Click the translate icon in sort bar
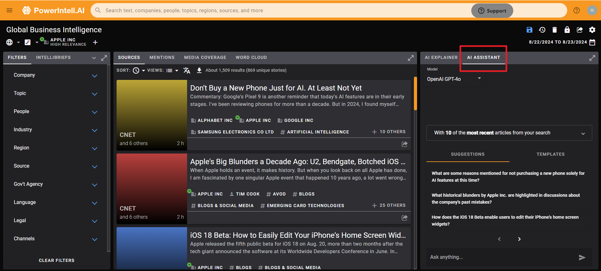This screenshot has height=271, width=601. 187,70
